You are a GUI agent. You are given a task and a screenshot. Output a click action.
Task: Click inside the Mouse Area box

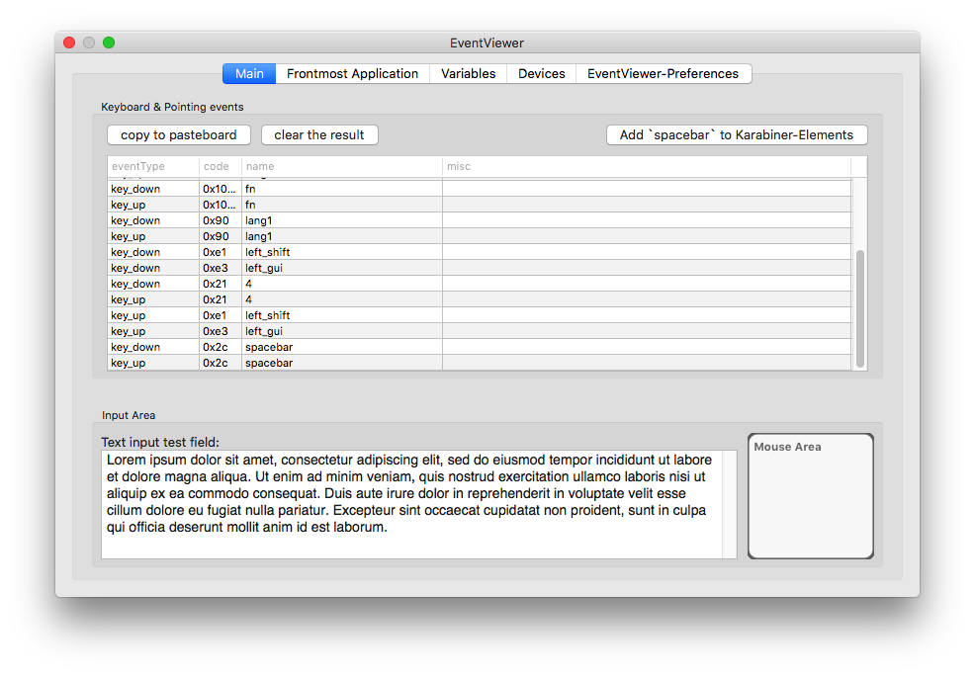(810, 496)
